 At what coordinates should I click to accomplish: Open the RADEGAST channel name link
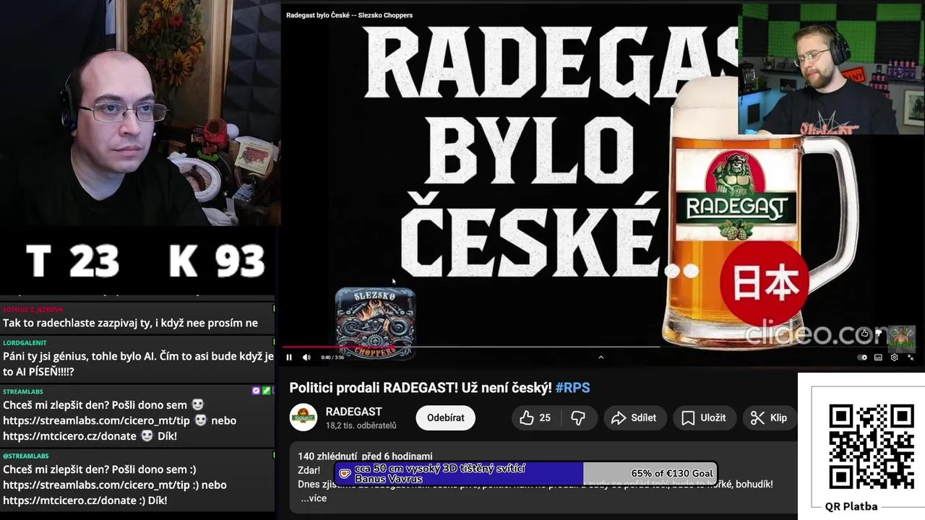click(353, 412)
